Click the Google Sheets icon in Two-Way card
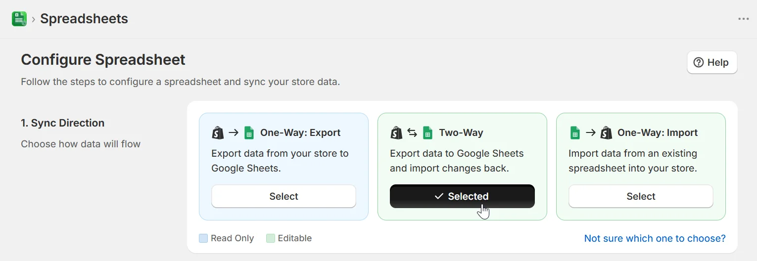The width and height of the screenshot is (757, 261). [x=427, y=132]
